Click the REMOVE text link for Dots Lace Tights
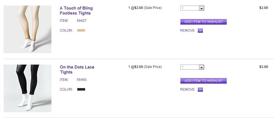 click(187, 89)
